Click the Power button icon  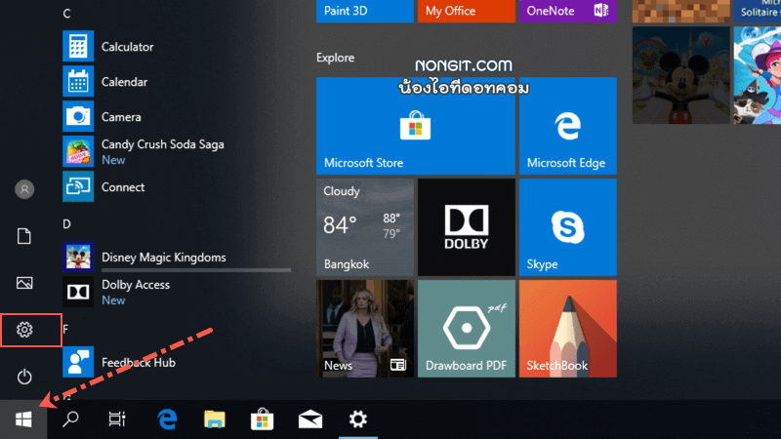pos(23,377)
